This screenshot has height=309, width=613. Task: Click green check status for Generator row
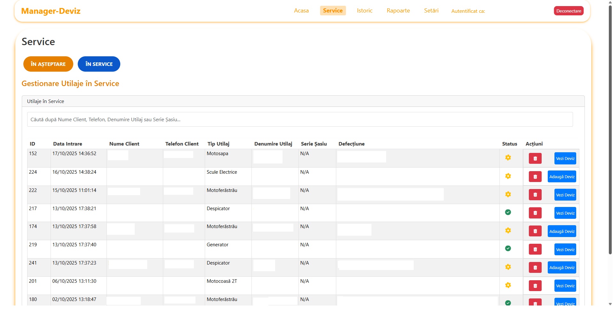point(508,249)
